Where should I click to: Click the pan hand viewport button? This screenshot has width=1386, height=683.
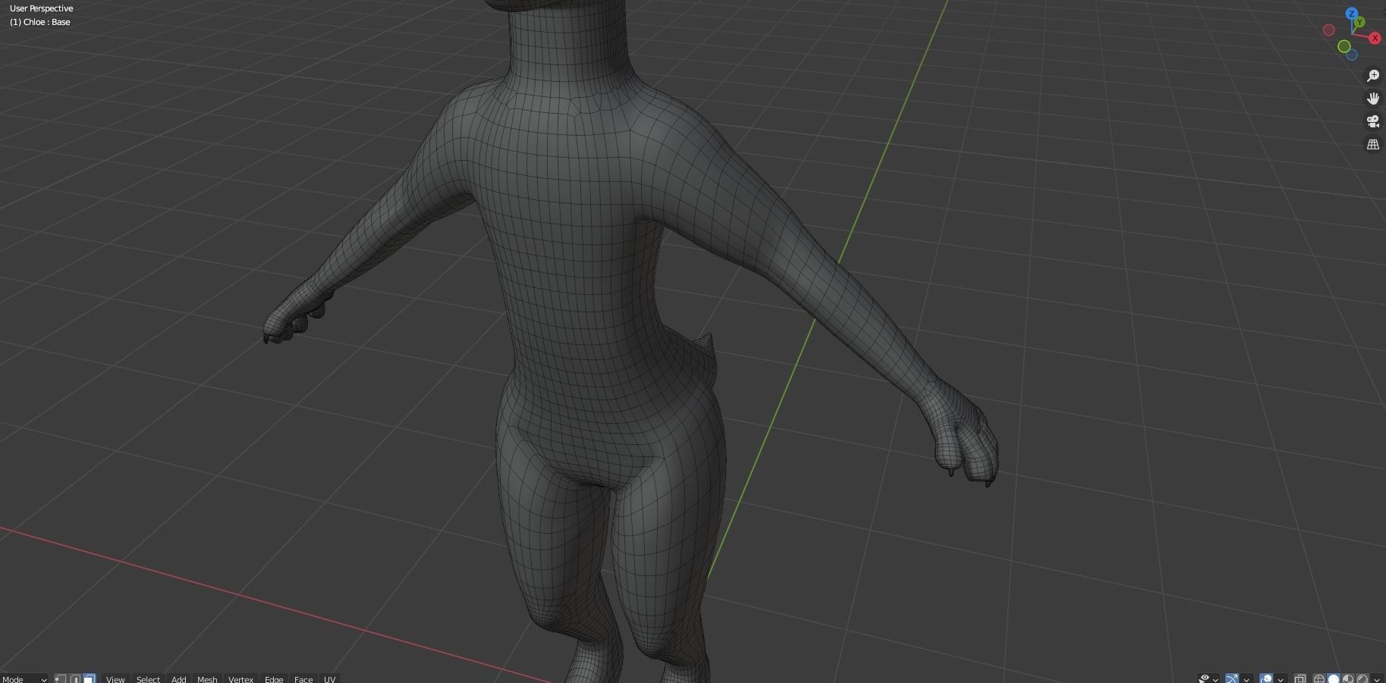pyautogui.click(x=1372, y=99)
